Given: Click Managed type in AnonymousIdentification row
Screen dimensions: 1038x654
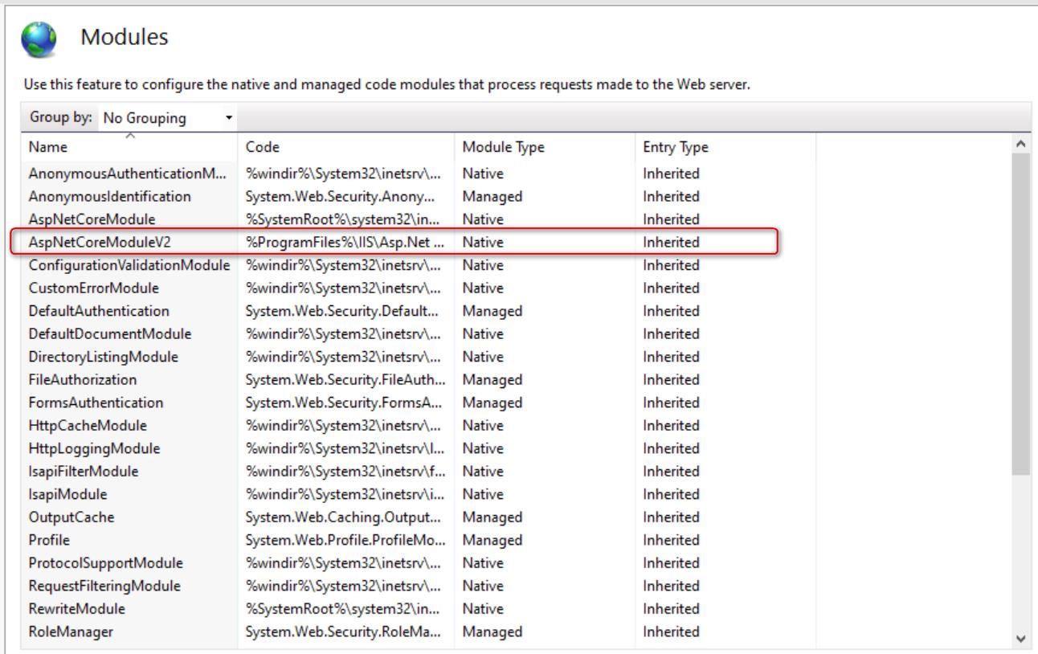Looking at the screenshot, I should click(492, 196).
